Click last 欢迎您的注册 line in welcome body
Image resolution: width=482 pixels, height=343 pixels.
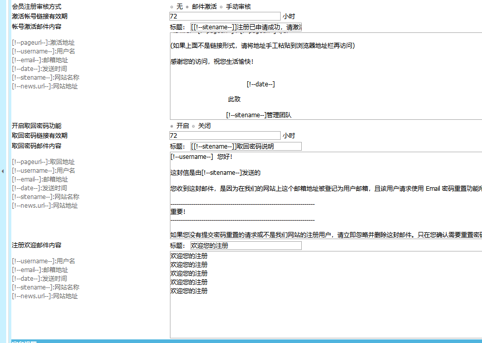[x=189, y=291]
